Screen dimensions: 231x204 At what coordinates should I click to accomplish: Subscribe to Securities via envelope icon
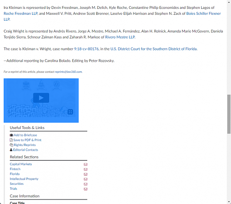point(85,184)
